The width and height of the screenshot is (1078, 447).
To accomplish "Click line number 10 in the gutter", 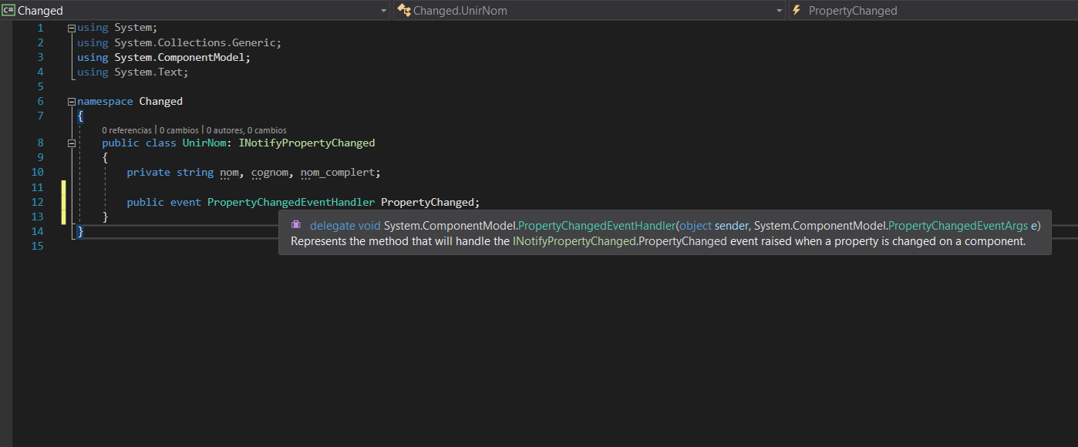I will (x=38, y=173).
